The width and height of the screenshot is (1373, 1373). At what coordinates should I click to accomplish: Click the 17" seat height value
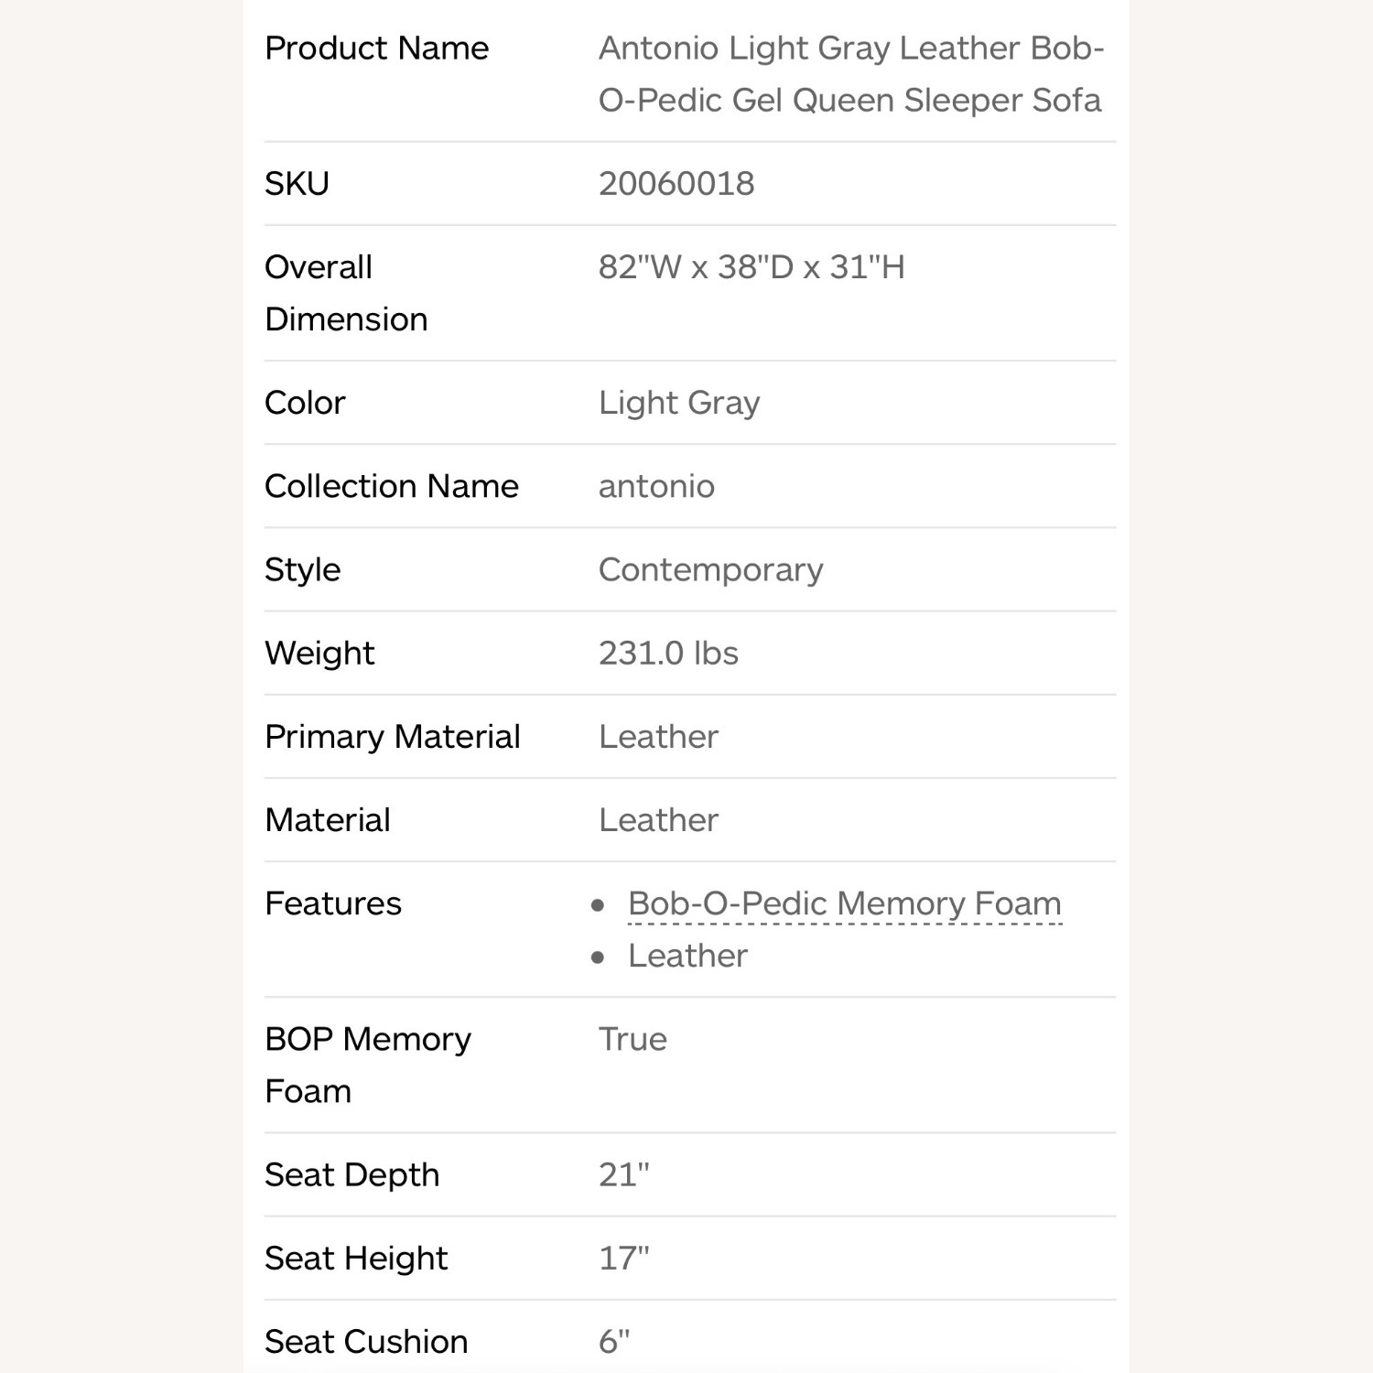pos(623,1258)
